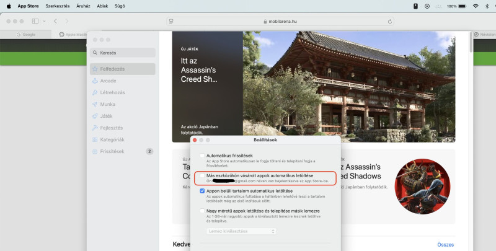Image resolution: width=496 pixels, height=251 pixels.
Task: Click the Összes link
Action: tap(445, 245)
